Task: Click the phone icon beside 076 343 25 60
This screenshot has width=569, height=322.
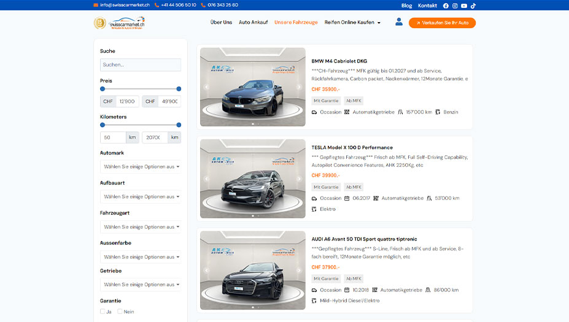Action: point(203,5)
